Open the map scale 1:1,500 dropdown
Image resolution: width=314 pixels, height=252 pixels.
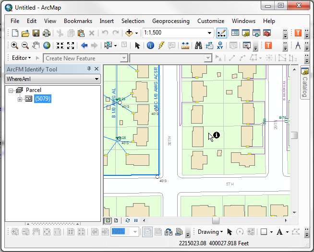pos(209,33)
